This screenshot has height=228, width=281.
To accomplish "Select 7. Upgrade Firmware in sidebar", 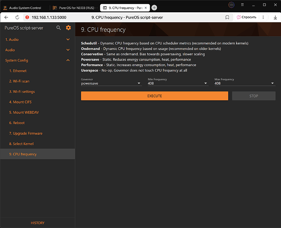I will click(x=26, y=133).
